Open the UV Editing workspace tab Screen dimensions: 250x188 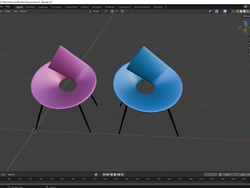pos(56,7)
